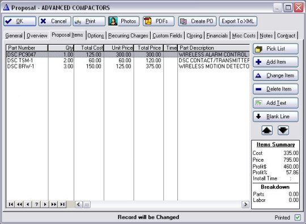Click DSC CONTACT/TRANSMITTER description cell
The image size is (306, 224).
coord(214,61)
